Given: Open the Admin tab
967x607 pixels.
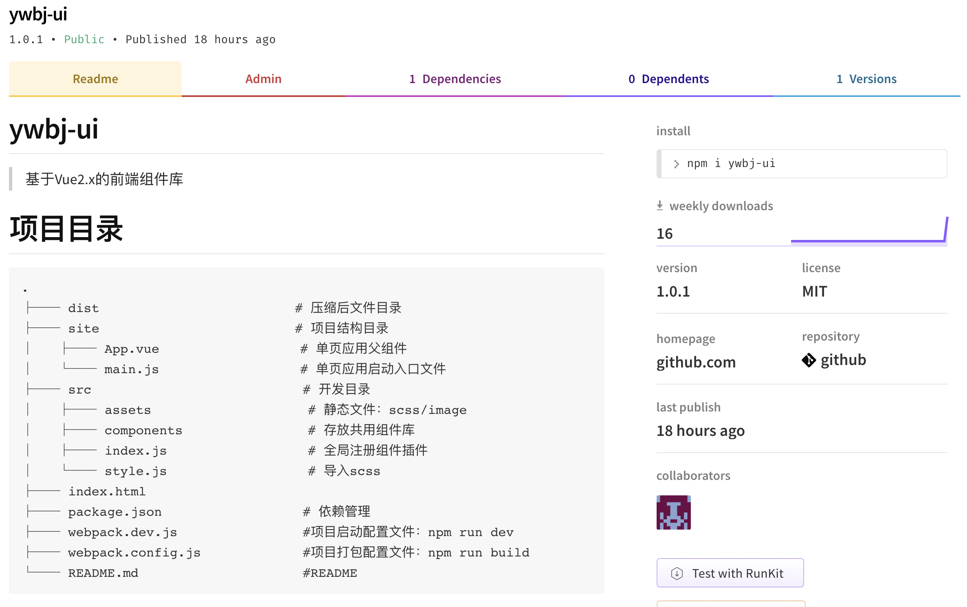Looking at the screenshot, I should click(x=263, y=79).
